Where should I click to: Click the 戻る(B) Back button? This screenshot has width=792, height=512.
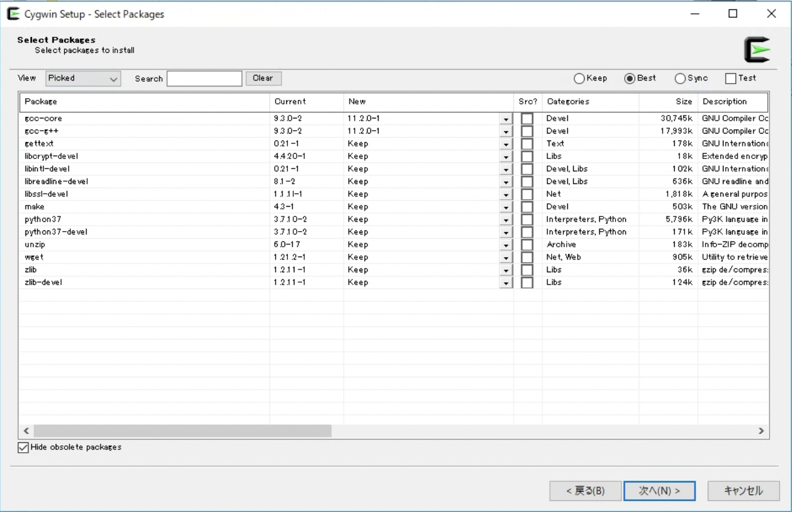pos(585,491)
